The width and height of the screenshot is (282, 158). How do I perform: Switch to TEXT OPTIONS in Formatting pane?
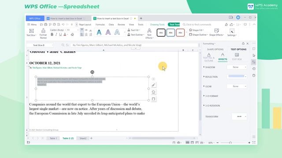pyautogui.click(x=238, y=50)
